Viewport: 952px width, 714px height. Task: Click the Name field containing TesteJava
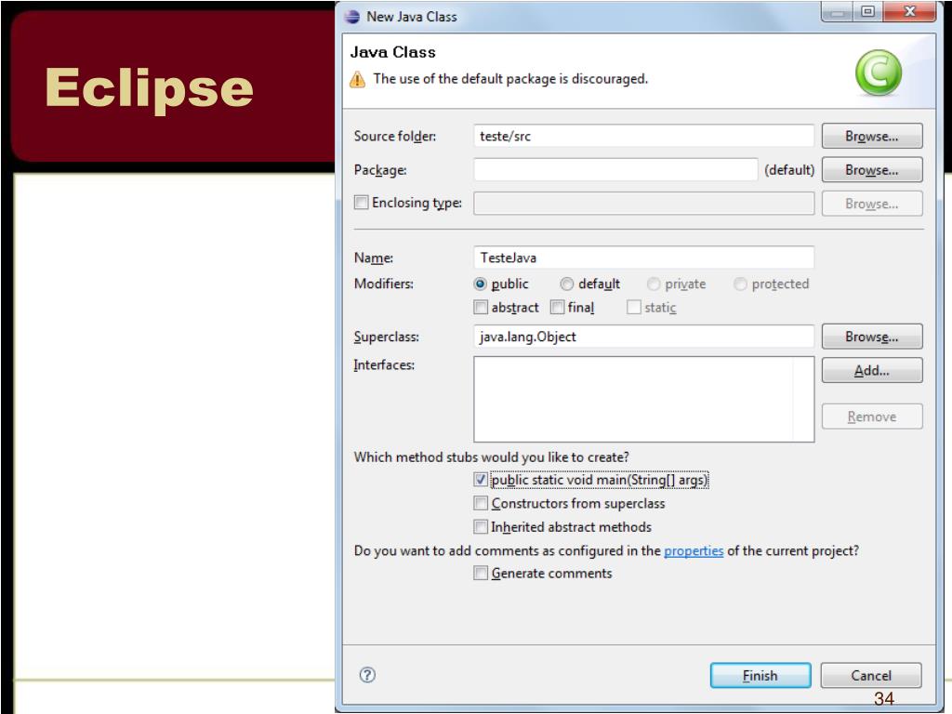(x=643, y=258)
